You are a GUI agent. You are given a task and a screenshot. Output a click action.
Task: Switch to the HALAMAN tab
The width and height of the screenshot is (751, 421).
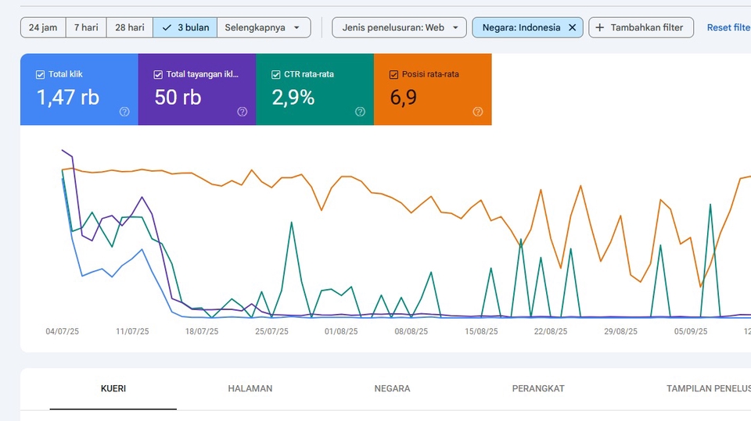click(x=250, y=388)
